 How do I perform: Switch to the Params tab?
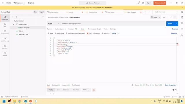pos(50,29)
